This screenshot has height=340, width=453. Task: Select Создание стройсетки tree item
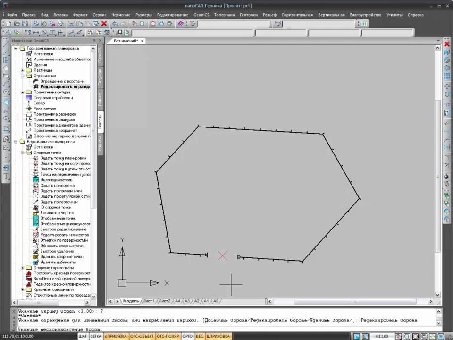pyautogui.click(x=53, y=98)
